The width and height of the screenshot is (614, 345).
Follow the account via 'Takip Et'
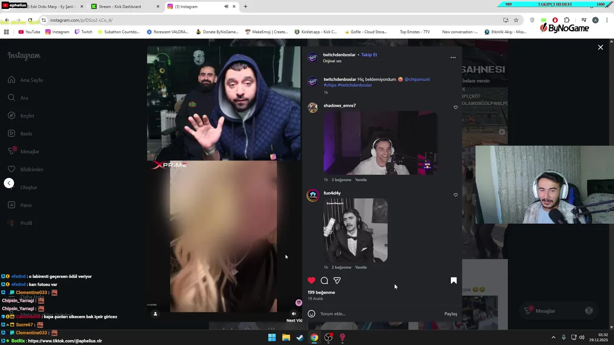[x=369, y=55]
